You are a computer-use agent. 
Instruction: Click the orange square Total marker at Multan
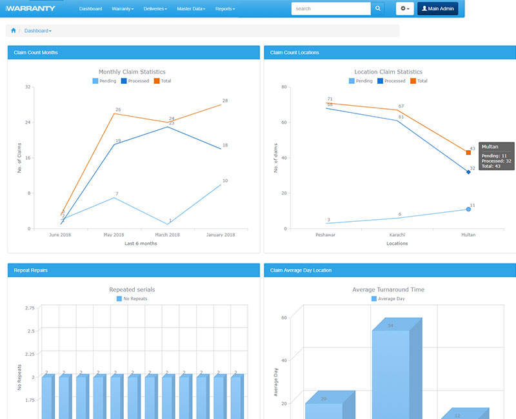tap(468, 153)
